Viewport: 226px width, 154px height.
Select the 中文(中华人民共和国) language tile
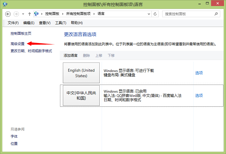(81, 95)
